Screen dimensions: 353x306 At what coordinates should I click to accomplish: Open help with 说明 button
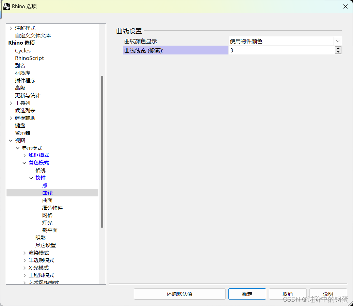328,294
